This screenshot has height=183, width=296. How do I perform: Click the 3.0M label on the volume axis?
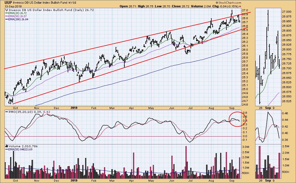[x=246, y=147]
